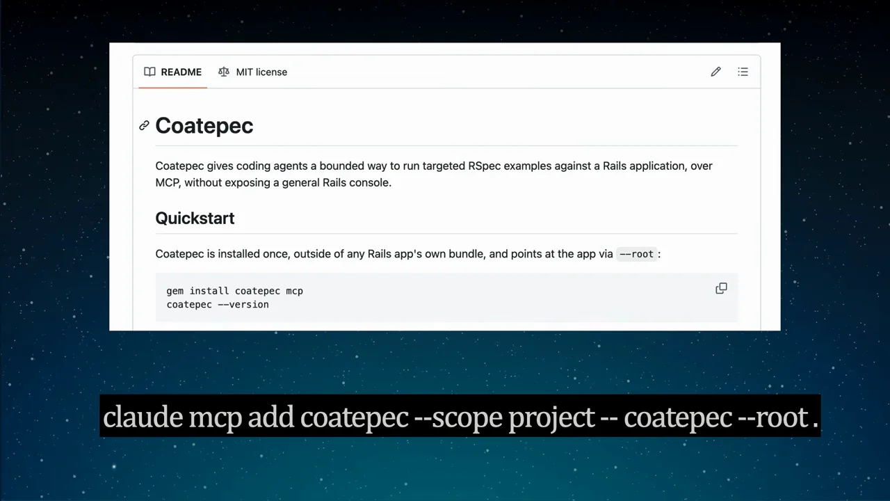Viewport: 890px width, 501px height.
Task: Click the Quickstart heading
Action: 195,218
